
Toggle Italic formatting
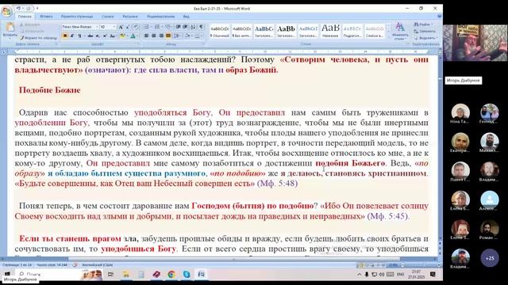tap(72, 36)
